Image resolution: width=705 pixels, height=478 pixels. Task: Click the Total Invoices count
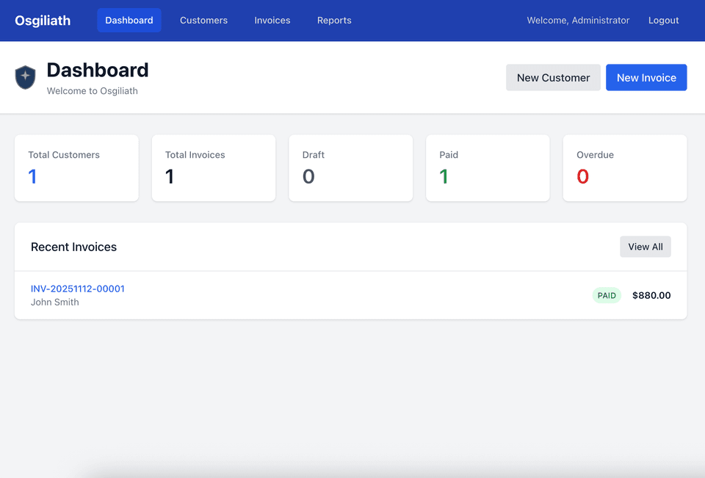(170, 176)
